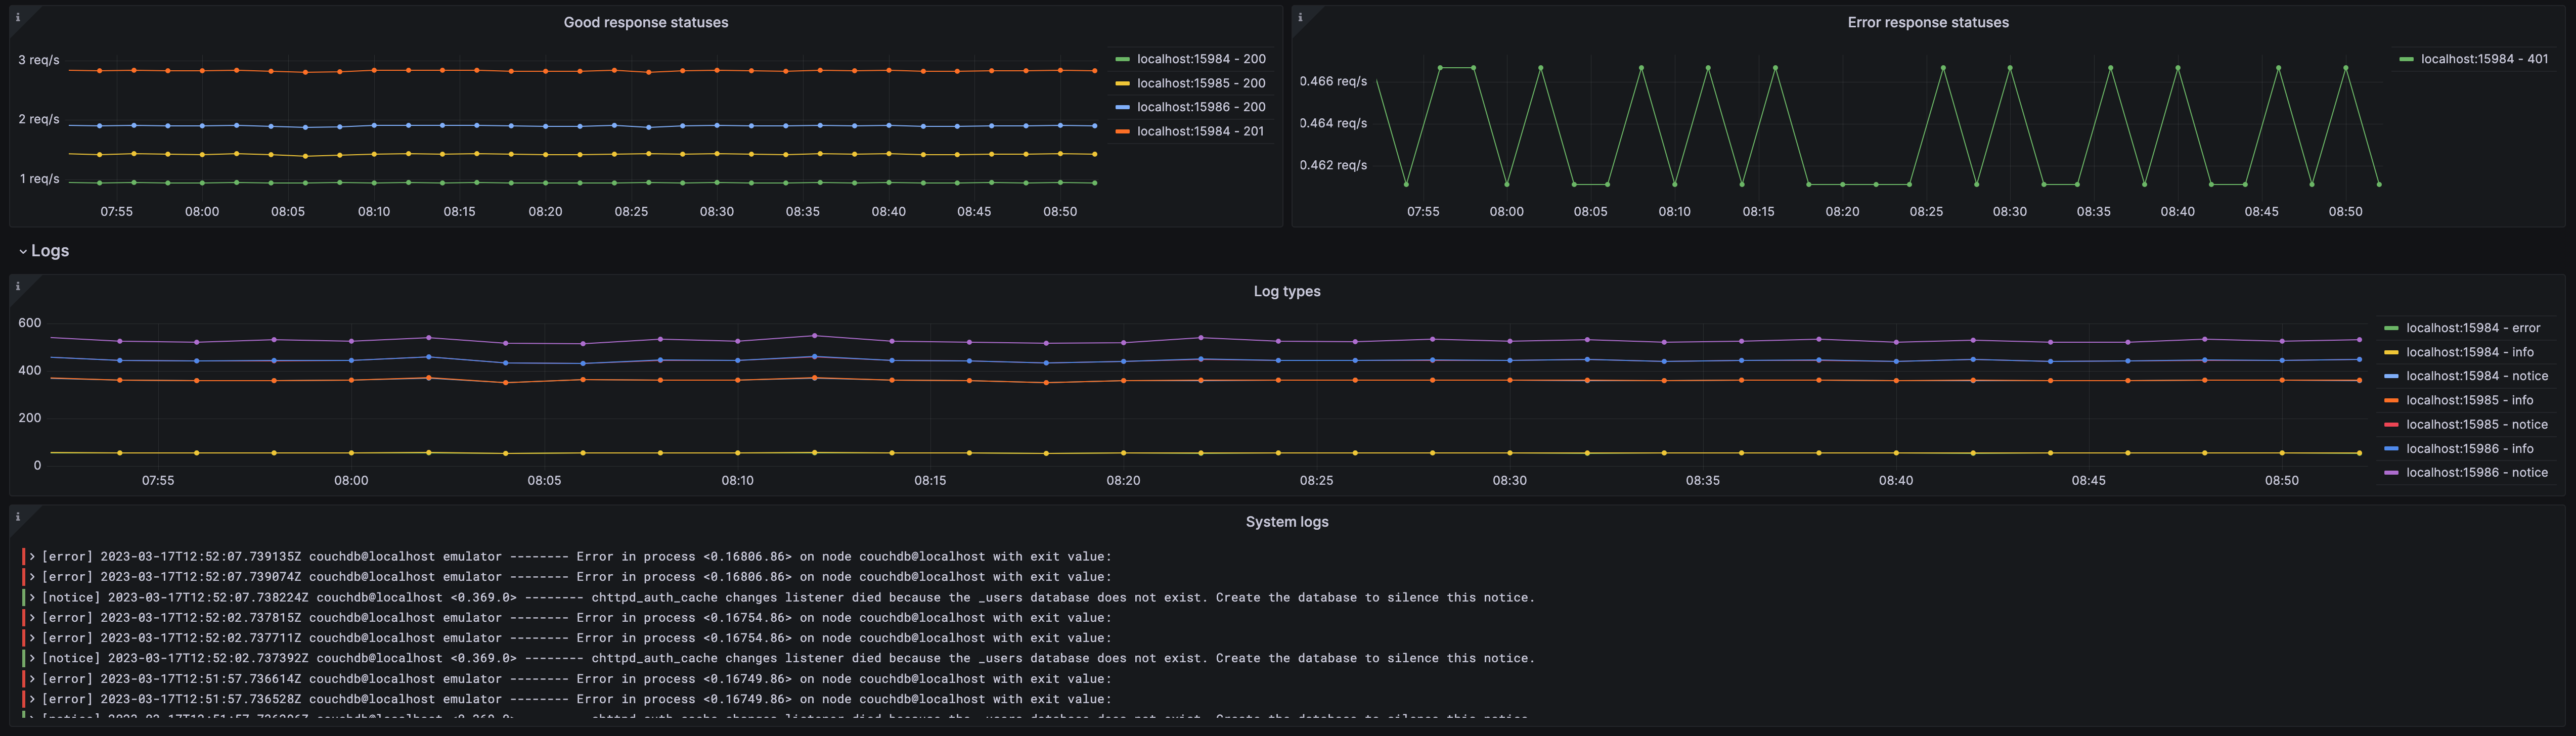Toggle localhost:15984 - 401 legend series
This screenshot has height=736, width=2576.
[x=2484, y=59]
